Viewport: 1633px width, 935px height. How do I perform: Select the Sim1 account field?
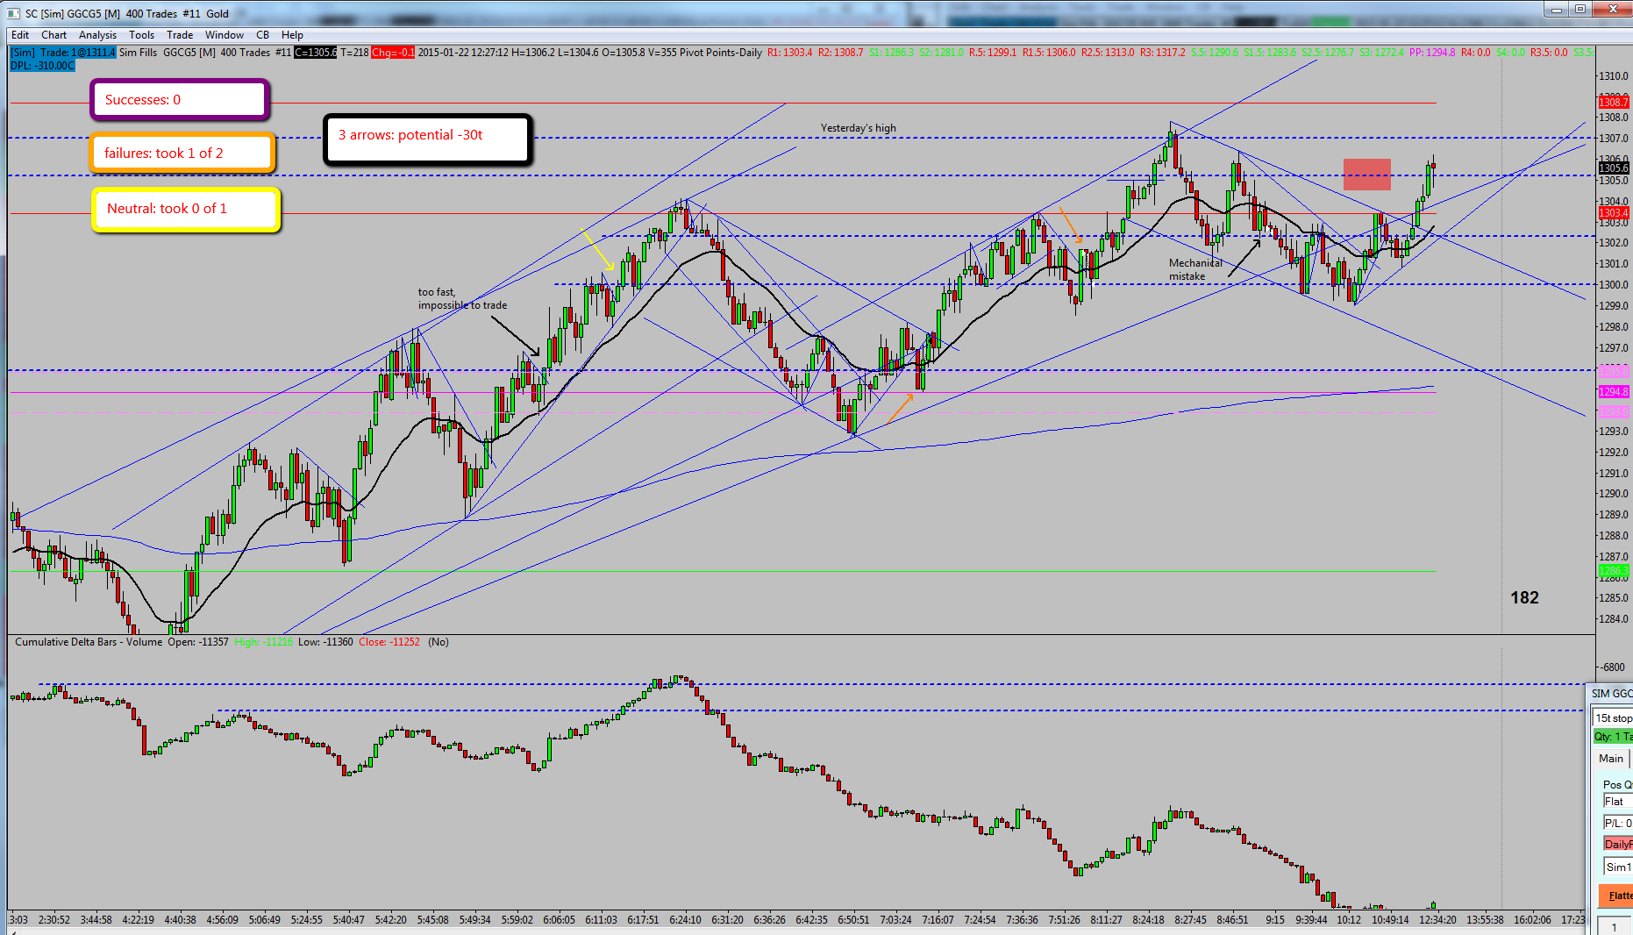coord(1617,867)
